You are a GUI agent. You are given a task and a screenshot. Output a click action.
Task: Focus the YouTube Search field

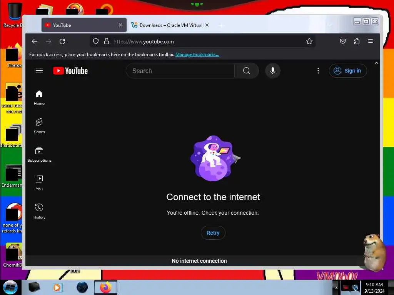pyautogui.click(x=180, y=71)
